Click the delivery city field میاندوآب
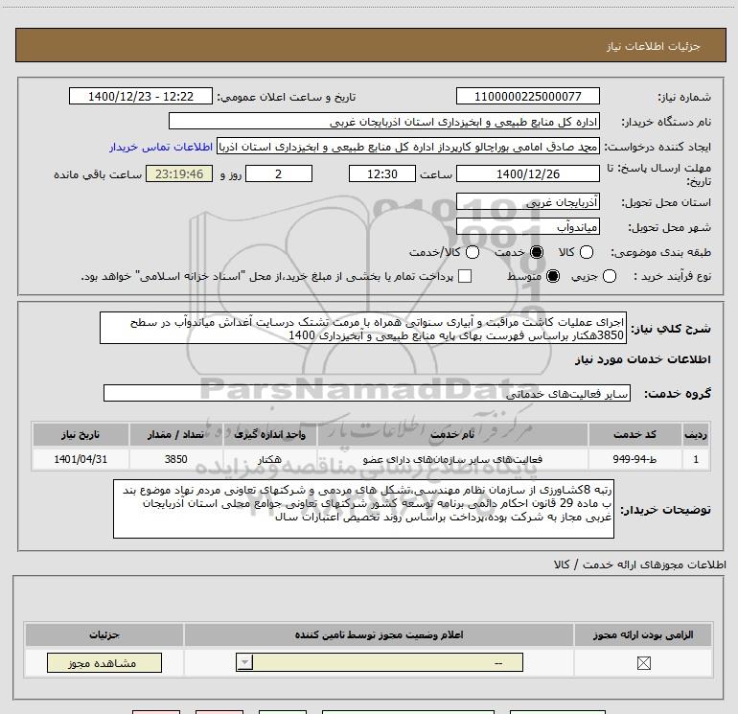This screenshot has height=714, width=738. (x=527, y=227)
